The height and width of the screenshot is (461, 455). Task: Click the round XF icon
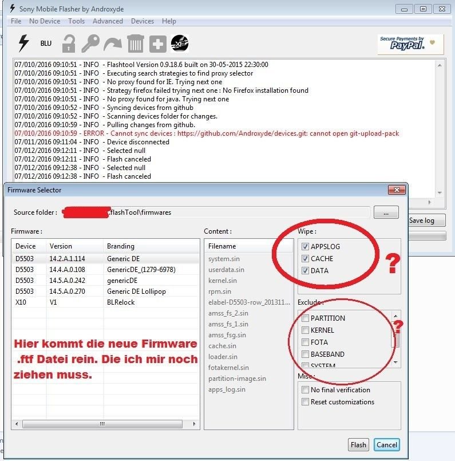point(180,43)
